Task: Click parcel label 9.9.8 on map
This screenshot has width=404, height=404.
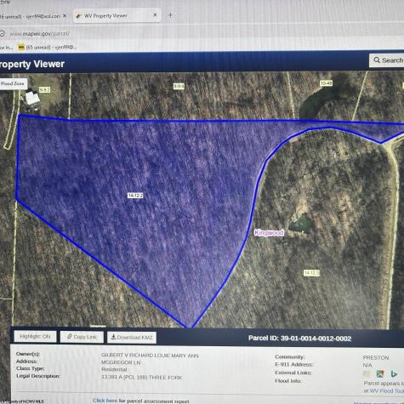Action: click(179, 86)
